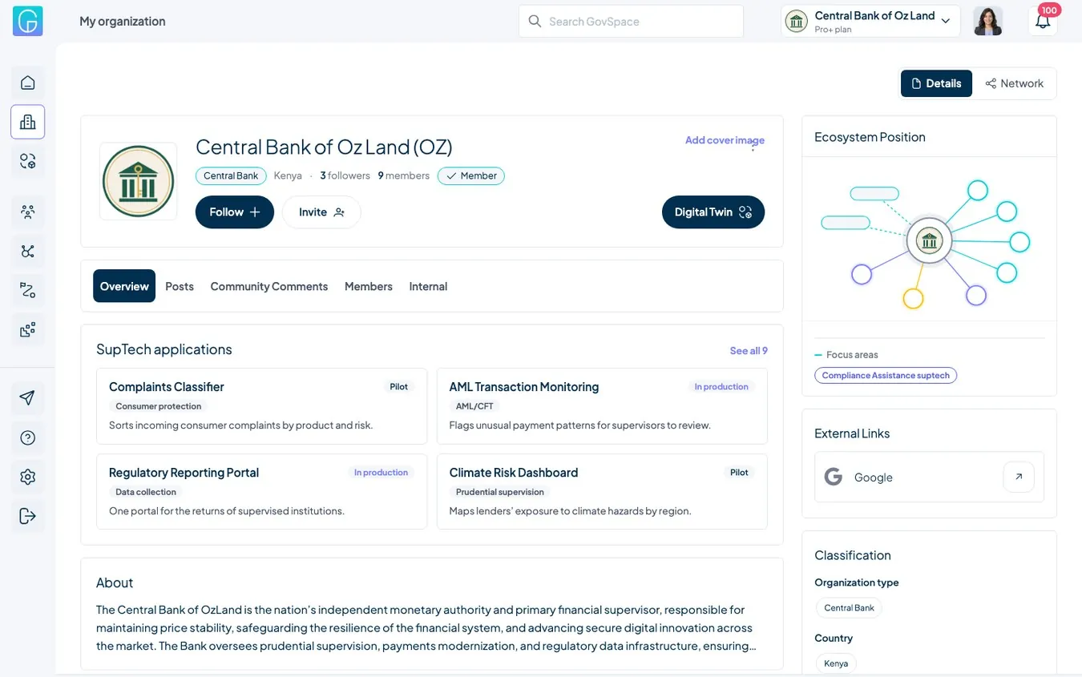Click the Compliance Assistance suptech focus tag
Screen dimensions: 1082x677
886,375
